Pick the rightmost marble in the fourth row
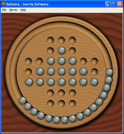The height and width of the screenshot is (134, 124). [x=83, y=72]
